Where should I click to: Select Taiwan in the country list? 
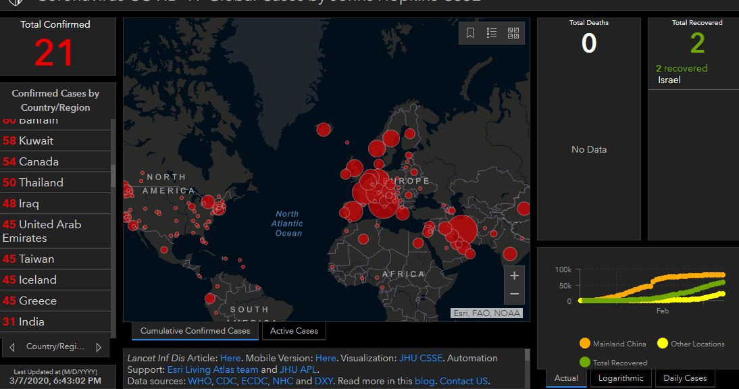pos(55,259)
